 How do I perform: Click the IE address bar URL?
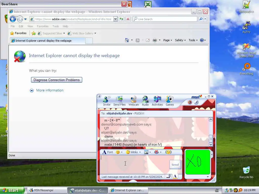(73, 19)
